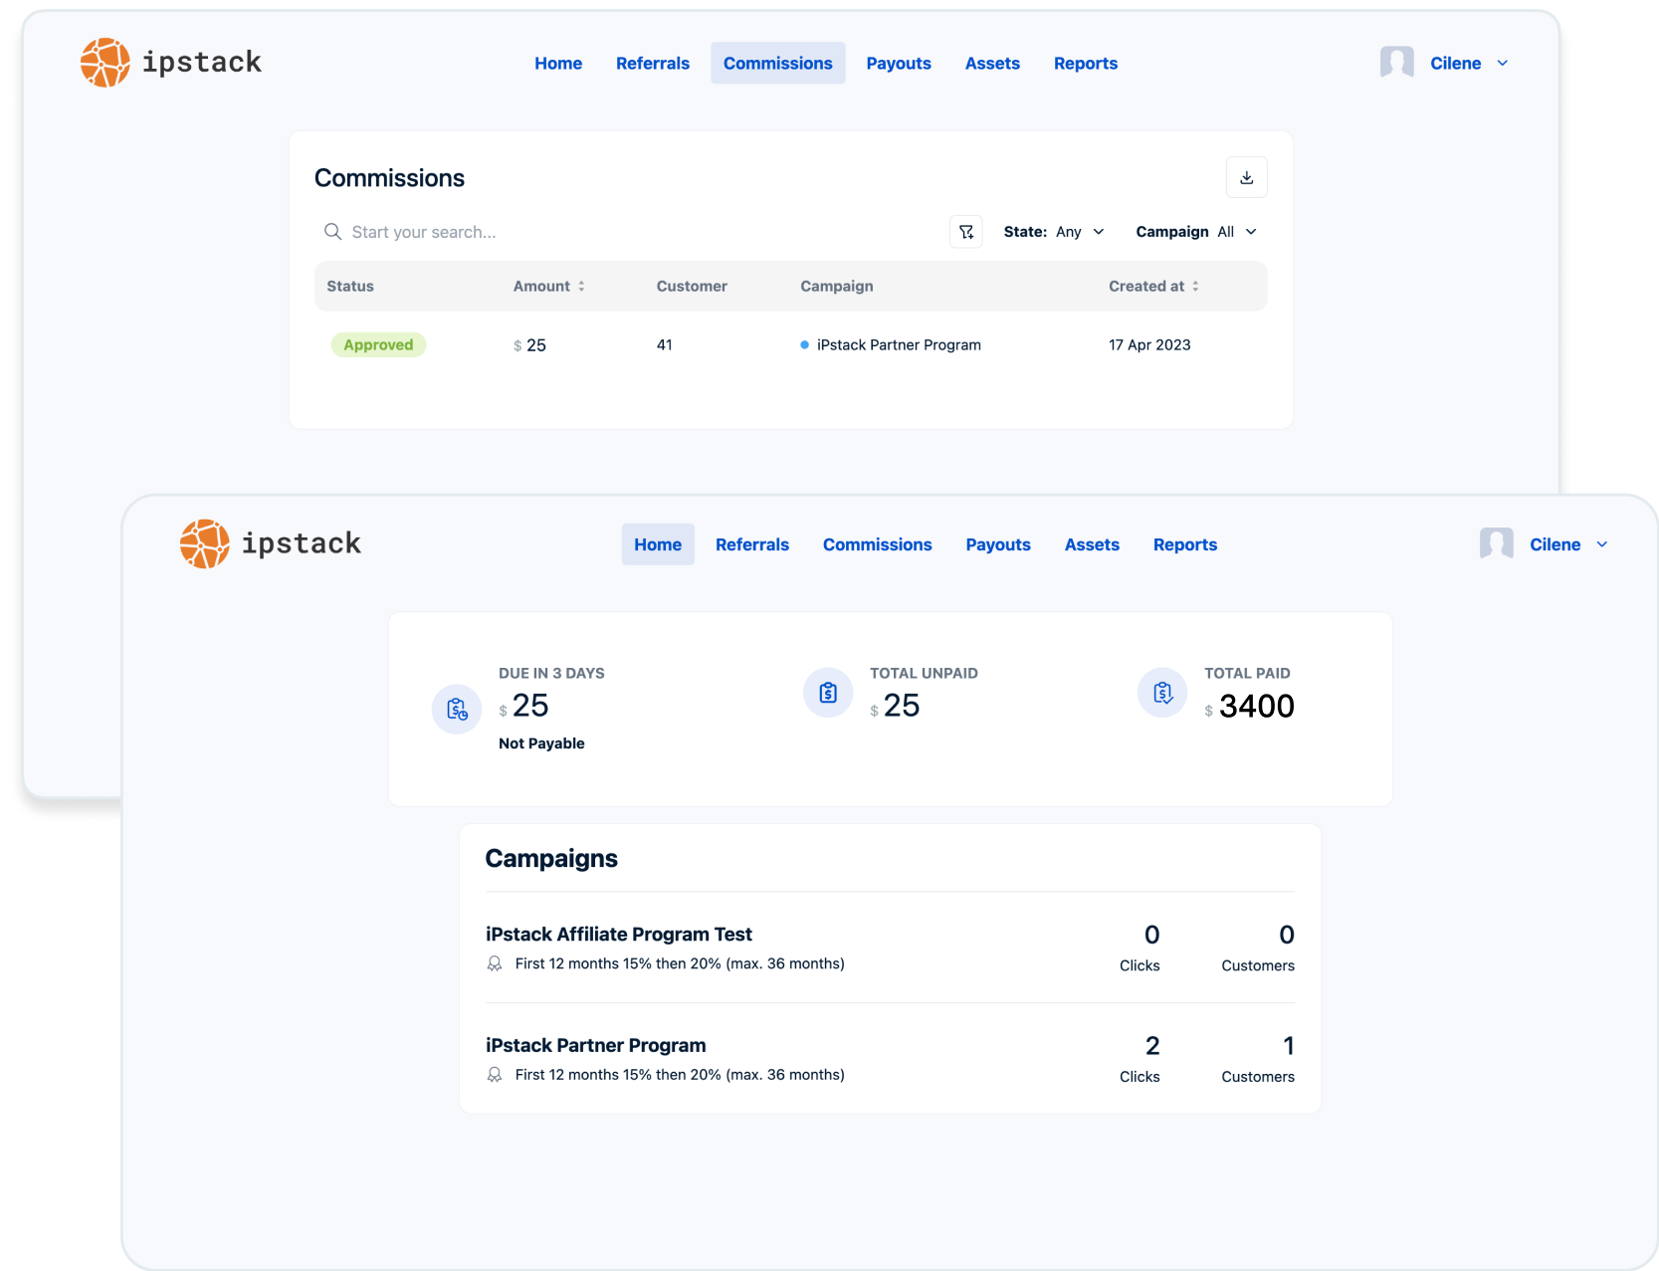Screen dimensions: 1659x1271
Task: Open Home tab in the Commissions window
Action: point(558,64)
